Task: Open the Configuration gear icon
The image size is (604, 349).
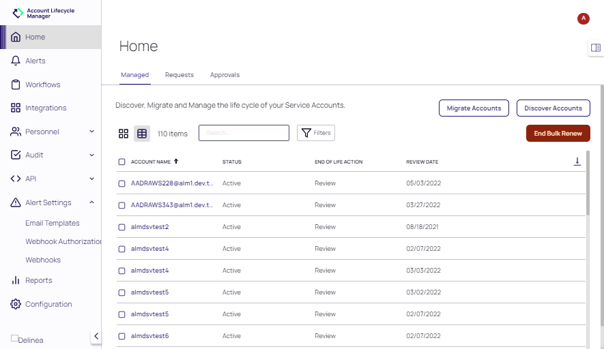Action: click(16, 304)
